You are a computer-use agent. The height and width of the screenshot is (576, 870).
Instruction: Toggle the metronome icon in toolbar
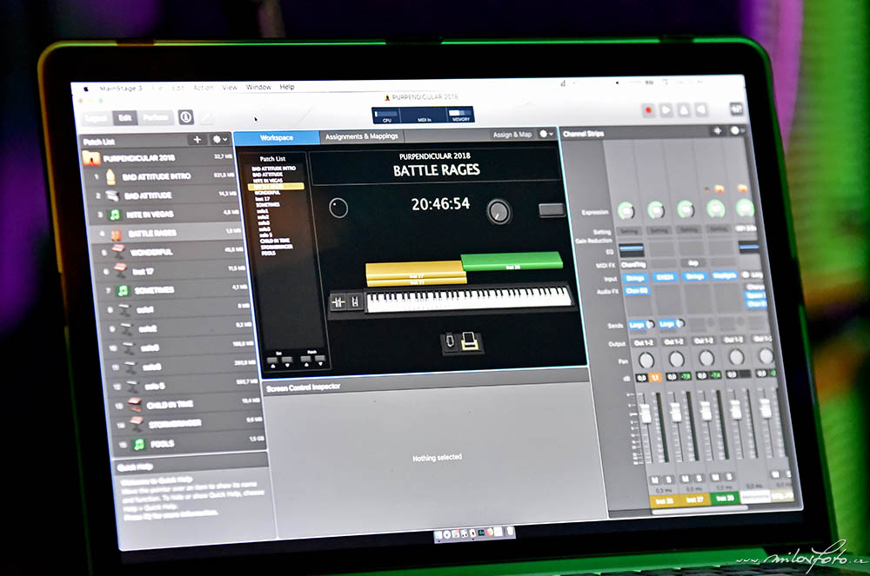coord(684,109)
